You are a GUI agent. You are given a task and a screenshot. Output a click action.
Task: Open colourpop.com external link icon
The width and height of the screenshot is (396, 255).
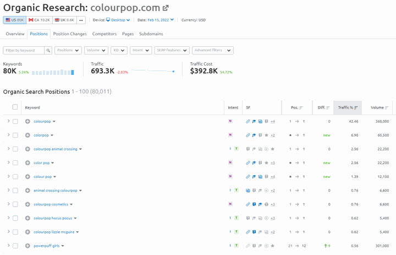point(166,8)
